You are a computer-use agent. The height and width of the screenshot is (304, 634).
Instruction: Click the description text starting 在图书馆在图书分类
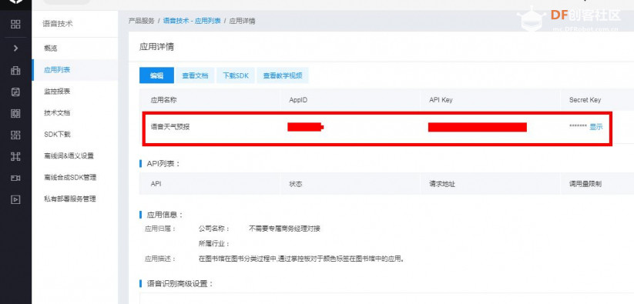pos(302,259)
